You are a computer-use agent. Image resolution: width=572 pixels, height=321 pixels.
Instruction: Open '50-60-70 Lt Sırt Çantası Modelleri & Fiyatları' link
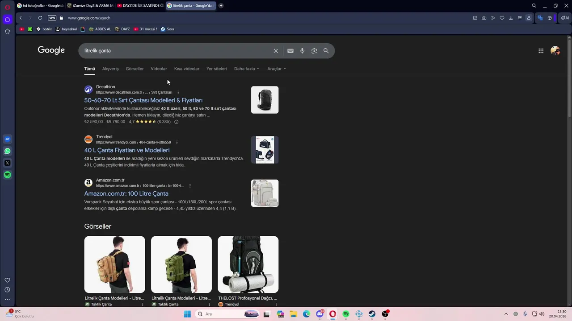click(143, 100)
